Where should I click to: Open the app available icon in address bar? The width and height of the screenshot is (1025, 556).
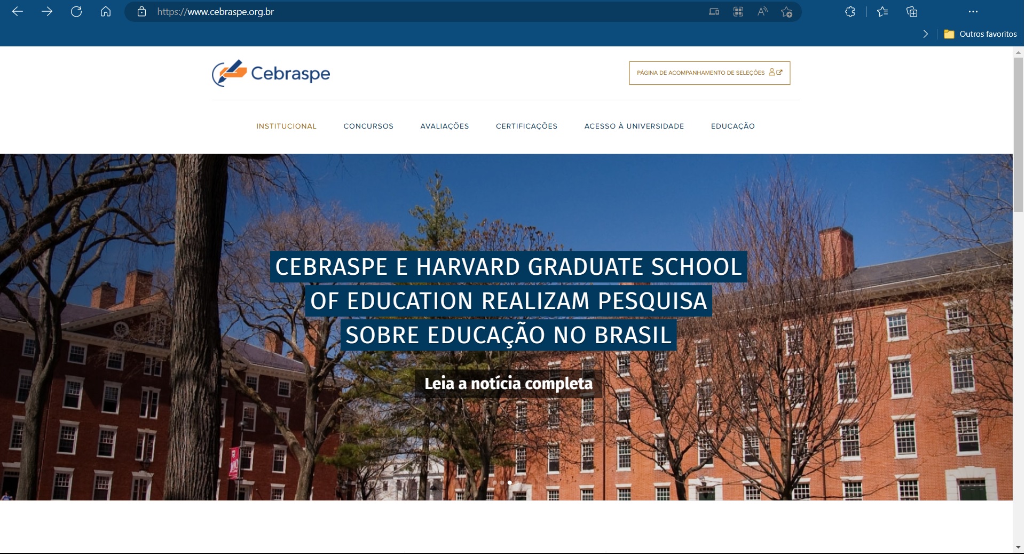click(x=714, y=12)
